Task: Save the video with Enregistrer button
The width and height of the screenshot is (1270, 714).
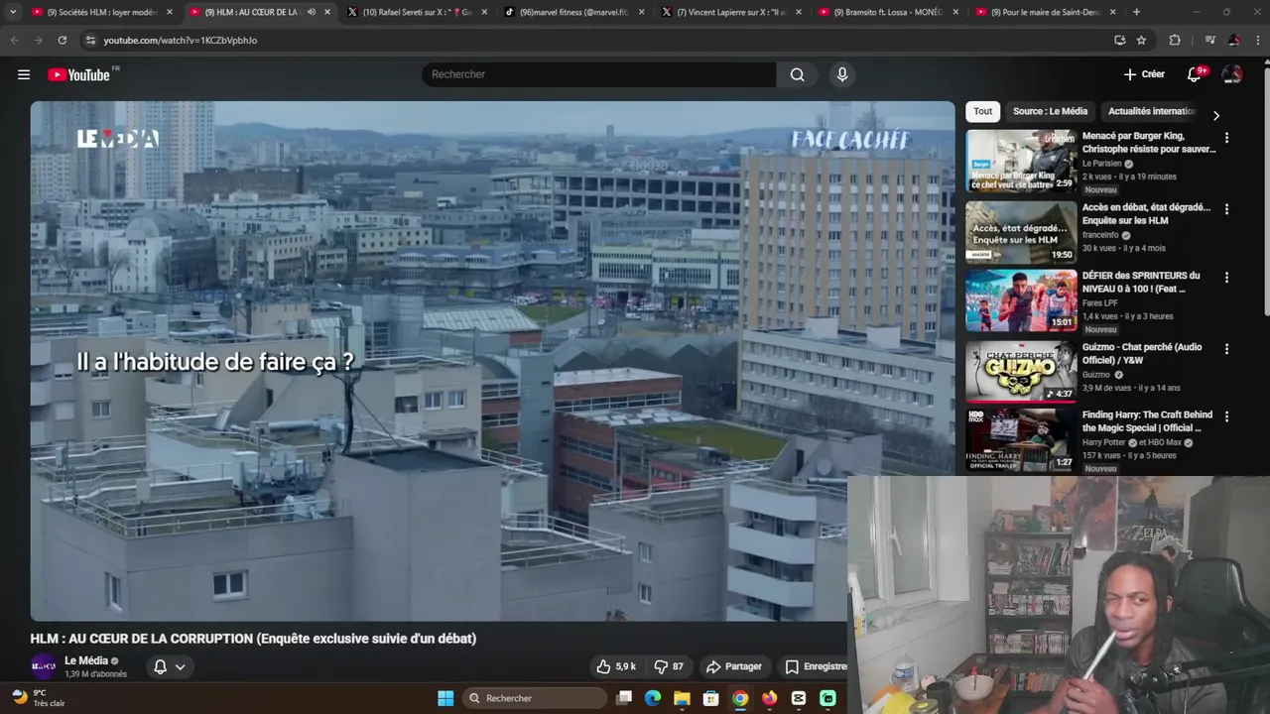Action: click(814, 666)
